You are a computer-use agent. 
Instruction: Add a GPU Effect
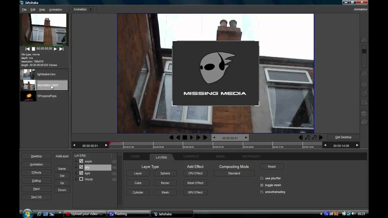point(195,192)
